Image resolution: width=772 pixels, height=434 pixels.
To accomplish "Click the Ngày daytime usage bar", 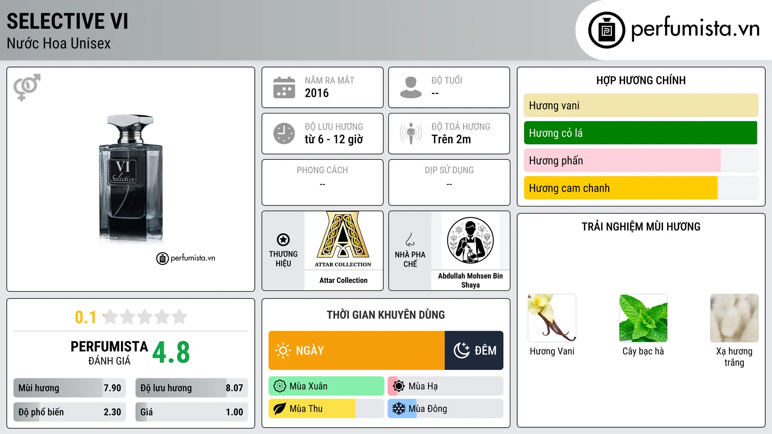I will click(x=357, y=350).
